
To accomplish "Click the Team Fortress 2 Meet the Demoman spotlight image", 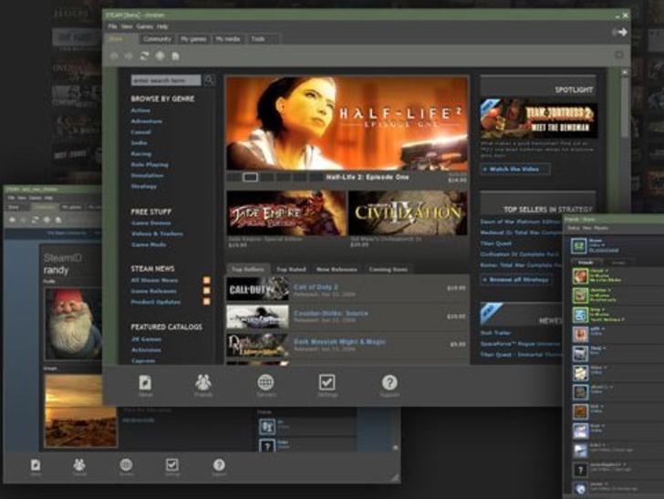I will (539, 120).
